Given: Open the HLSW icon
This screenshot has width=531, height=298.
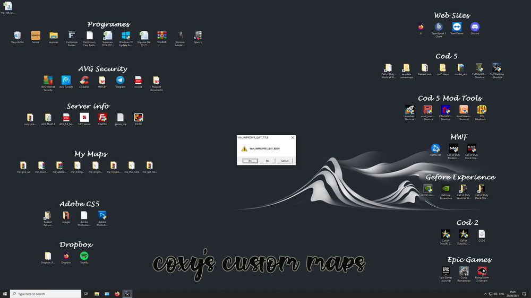Looking at the screenshot, I should [138, 119].
